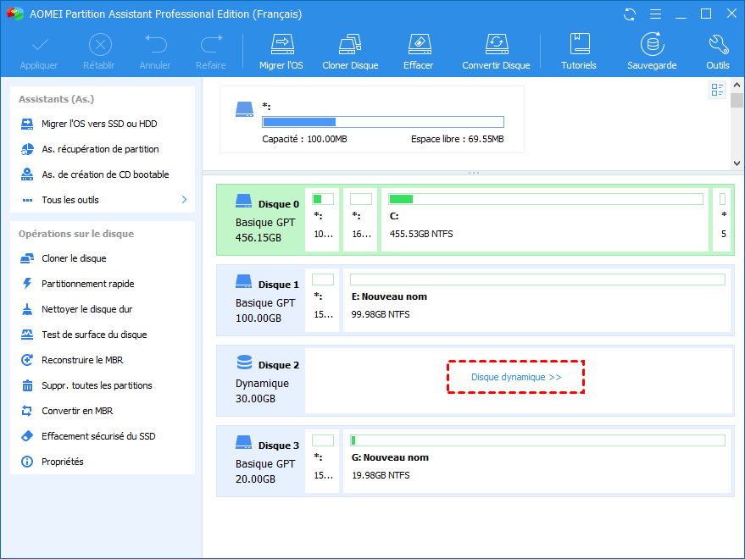Click the G: partition usage bar
The image size is (745, 559).
pyautogui.click(x=538, y=440)
